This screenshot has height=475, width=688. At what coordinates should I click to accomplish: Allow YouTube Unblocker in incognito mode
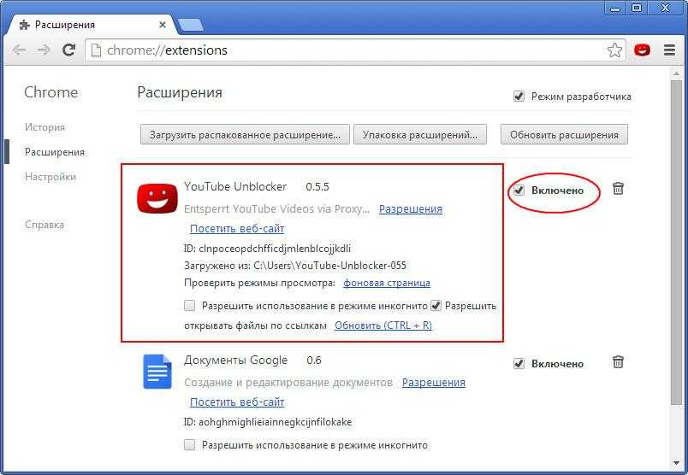[x=190, y=306]
